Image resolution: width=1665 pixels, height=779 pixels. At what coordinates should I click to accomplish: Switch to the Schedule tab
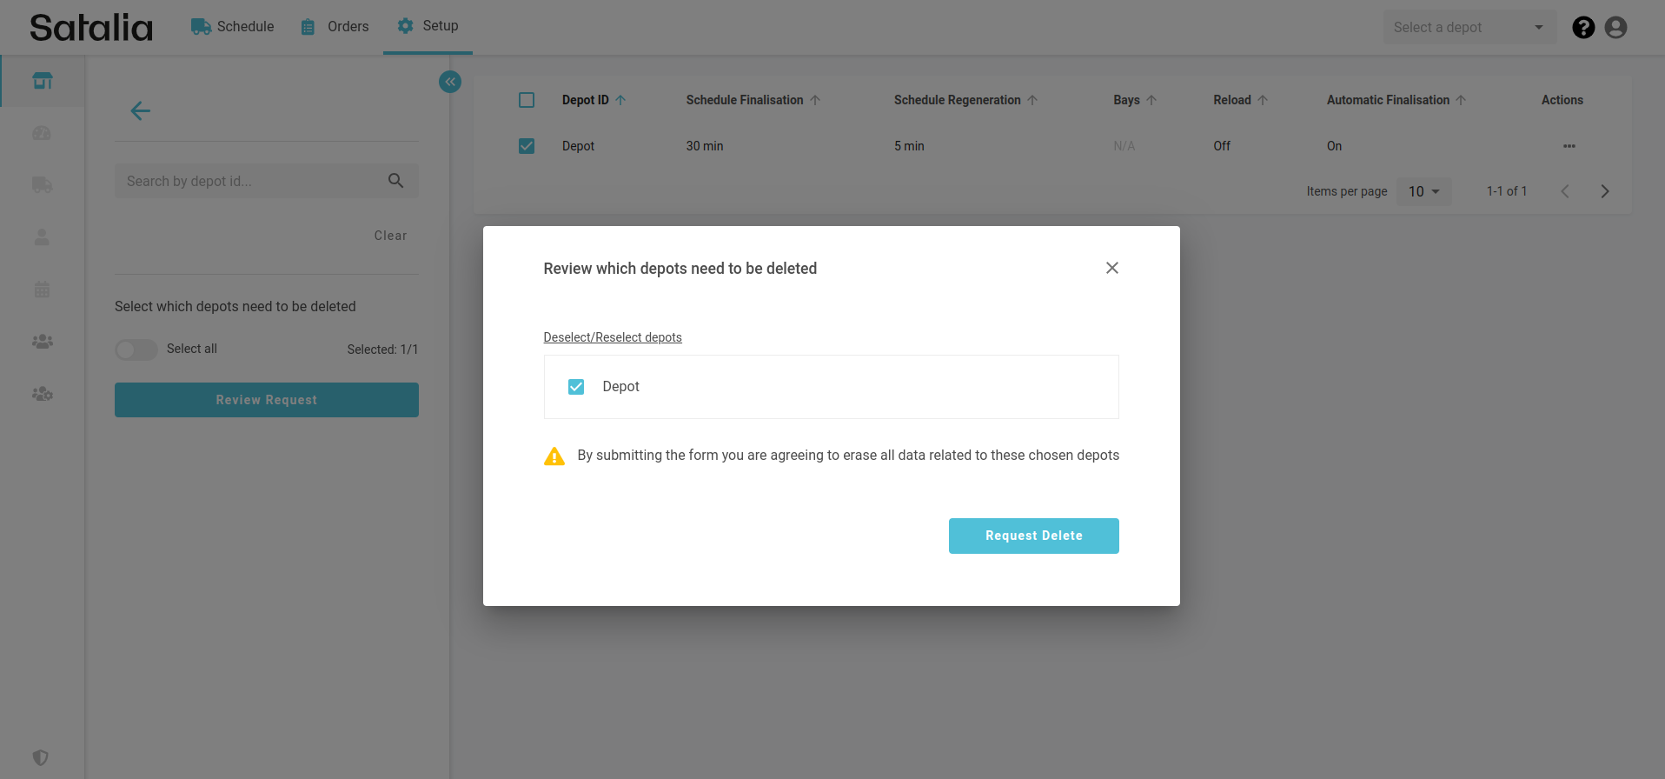(x=233, y=27)
